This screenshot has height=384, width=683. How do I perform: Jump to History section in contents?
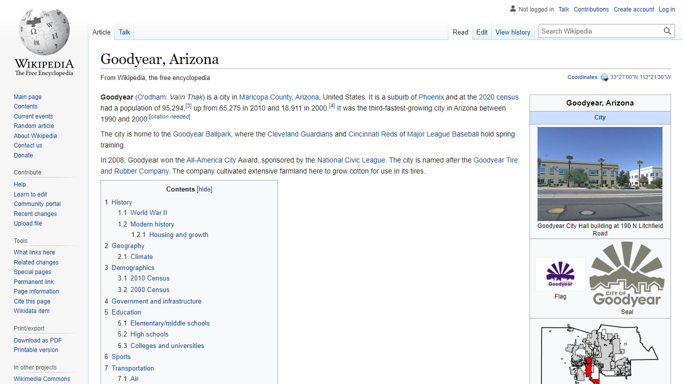point(121,202)
